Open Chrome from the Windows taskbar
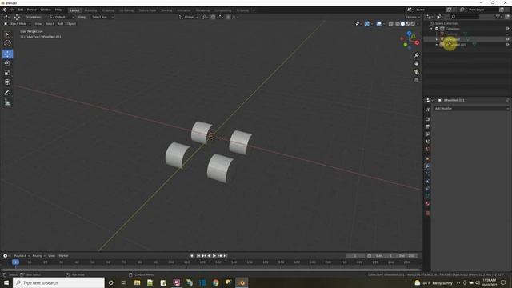Screen dimensions: 512x288 point(215,282)
